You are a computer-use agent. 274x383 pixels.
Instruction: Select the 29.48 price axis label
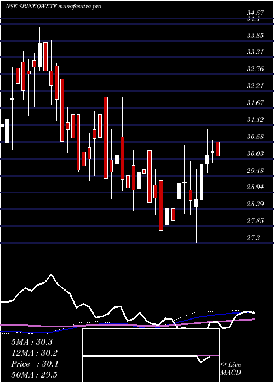coord(255,171)
